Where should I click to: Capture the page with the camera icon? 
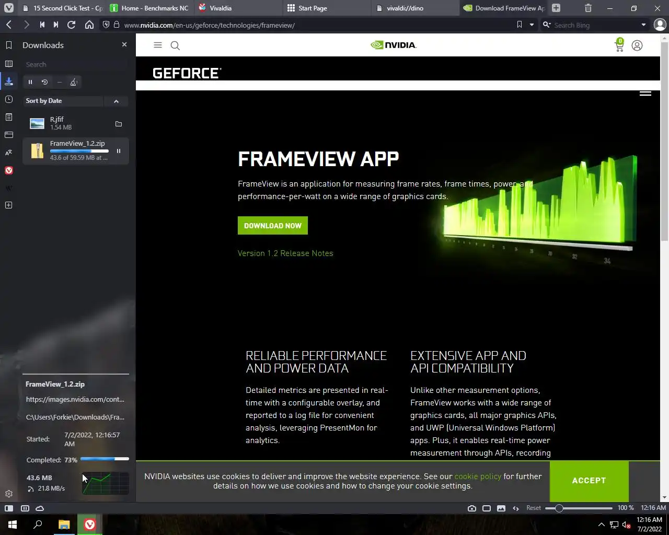pos(472,508)
